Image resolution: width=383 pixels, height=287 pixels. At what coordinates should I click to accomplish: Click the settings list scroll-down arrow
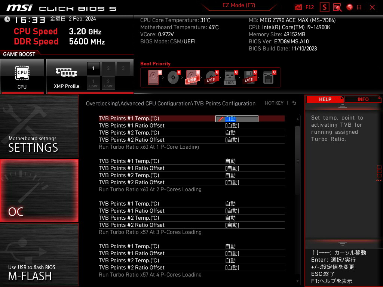297,281
